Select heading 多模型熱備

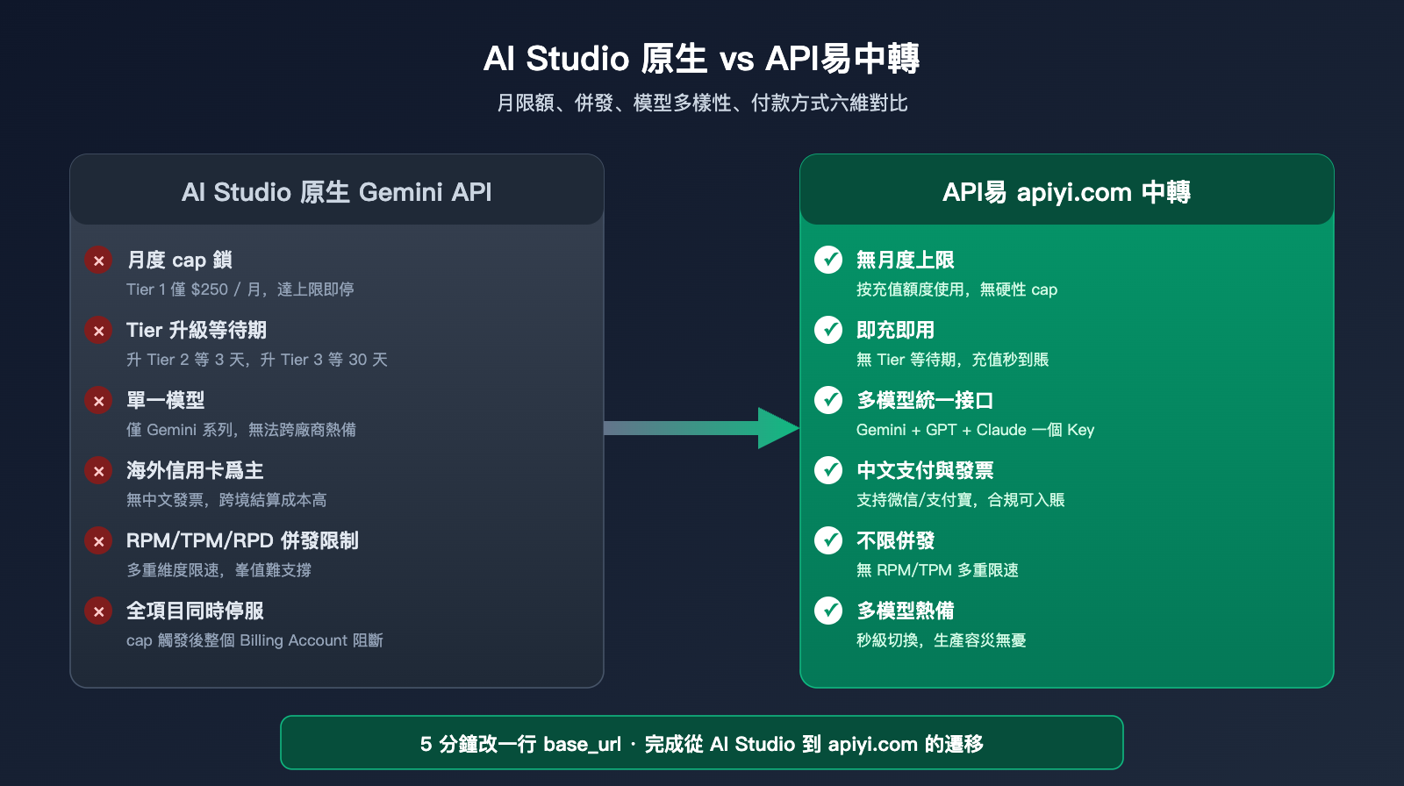pyautogui.click(x=906, y=611)
